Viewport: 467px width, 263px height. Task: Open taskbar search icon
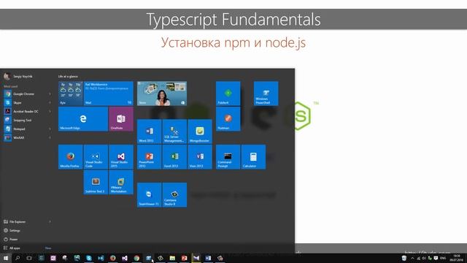pyautogui.click(x=18, y=258)
